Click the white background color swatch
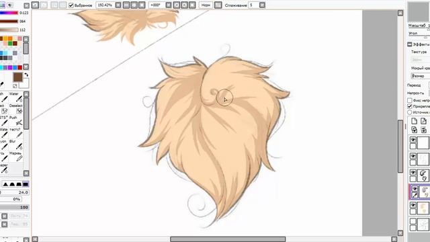 [x=25, y=83]
